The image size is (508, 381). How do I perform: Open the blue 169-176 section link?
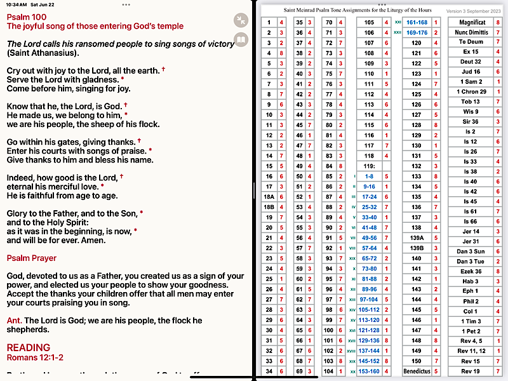coord(417,33)
